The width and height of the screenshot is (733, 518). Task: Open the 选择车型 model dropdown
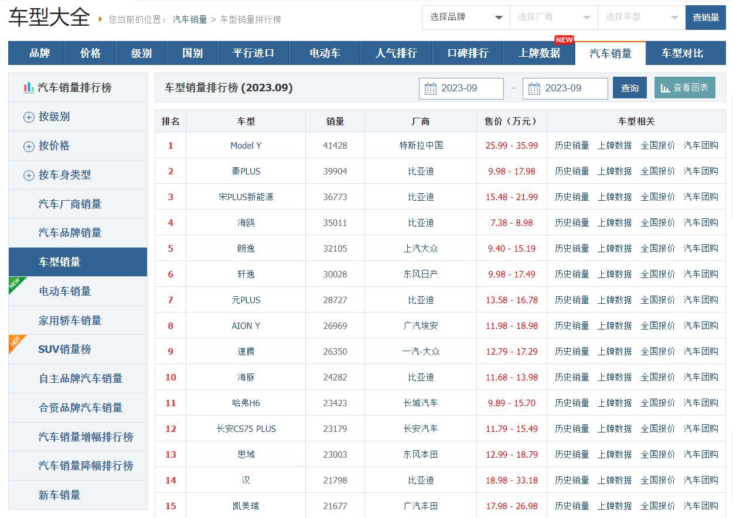pyautogui.click(x=642, y=18)
